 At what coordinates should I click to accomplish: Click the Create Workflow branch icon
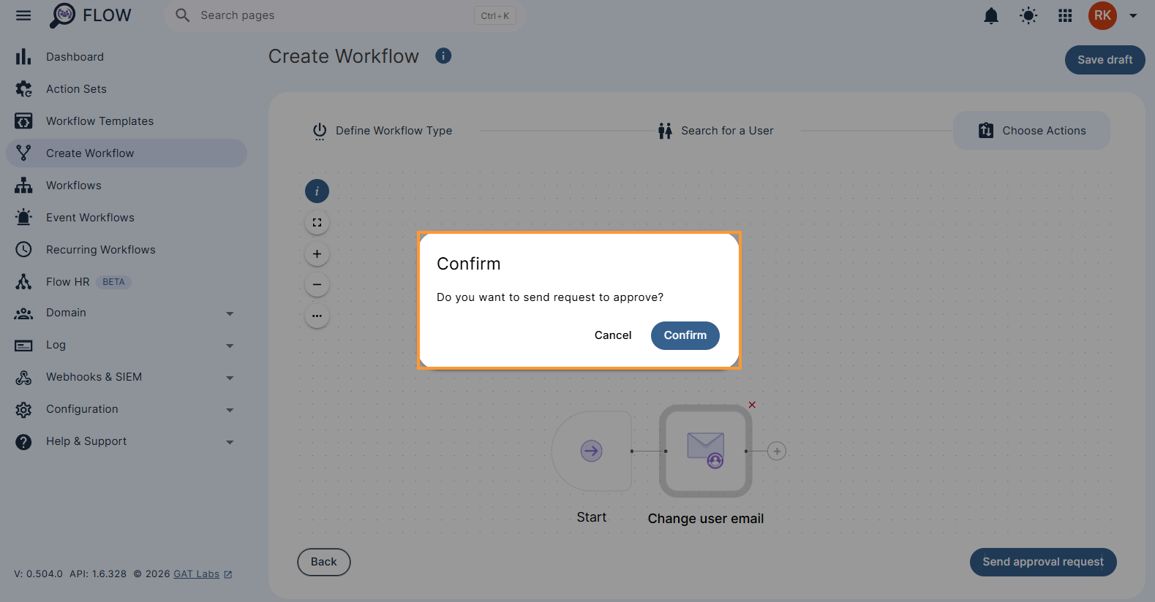point(23,153)
